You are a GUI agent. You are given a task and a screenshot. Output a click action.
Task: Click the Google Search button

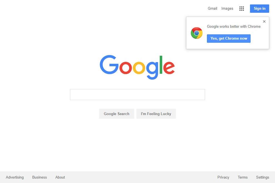[116, 114]
